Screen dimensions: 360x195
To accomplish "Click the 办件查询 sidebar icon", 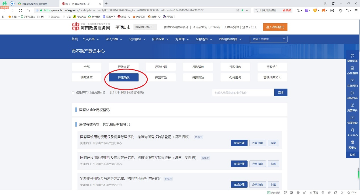I will pos(352,68).
